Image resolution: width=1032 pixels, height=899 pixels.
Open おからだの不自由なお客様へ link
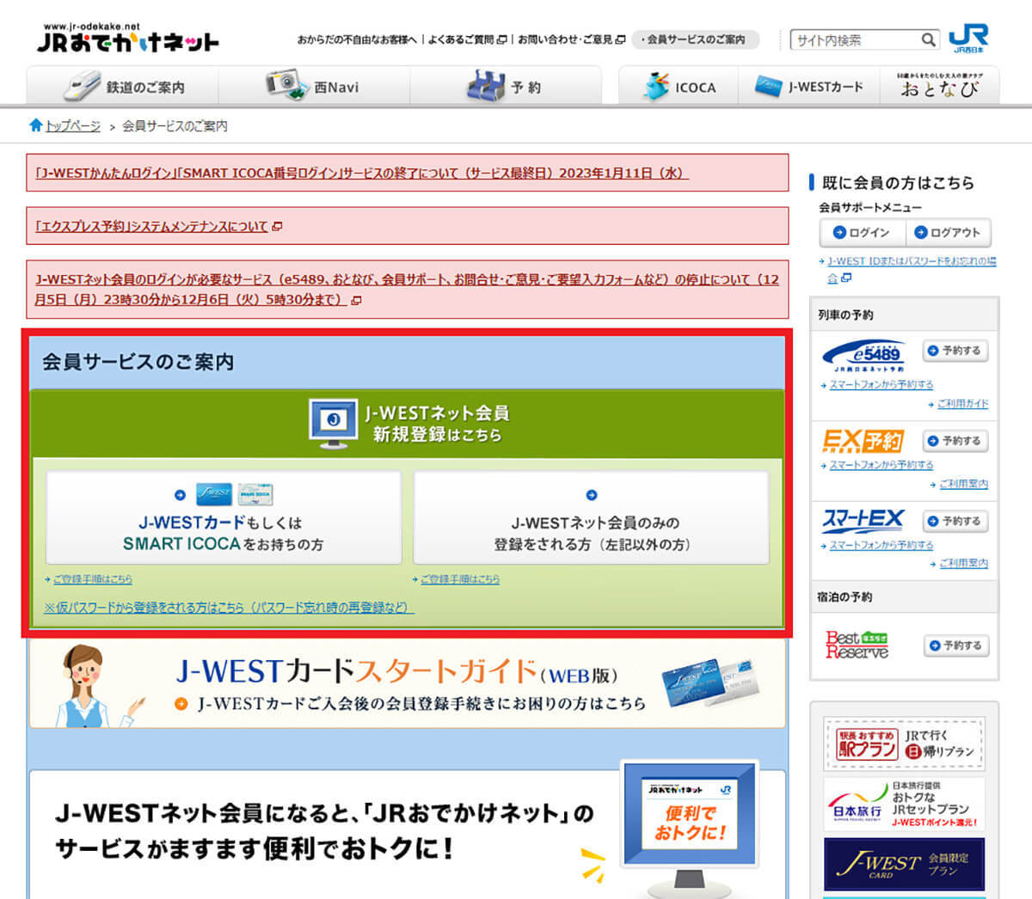357,40
